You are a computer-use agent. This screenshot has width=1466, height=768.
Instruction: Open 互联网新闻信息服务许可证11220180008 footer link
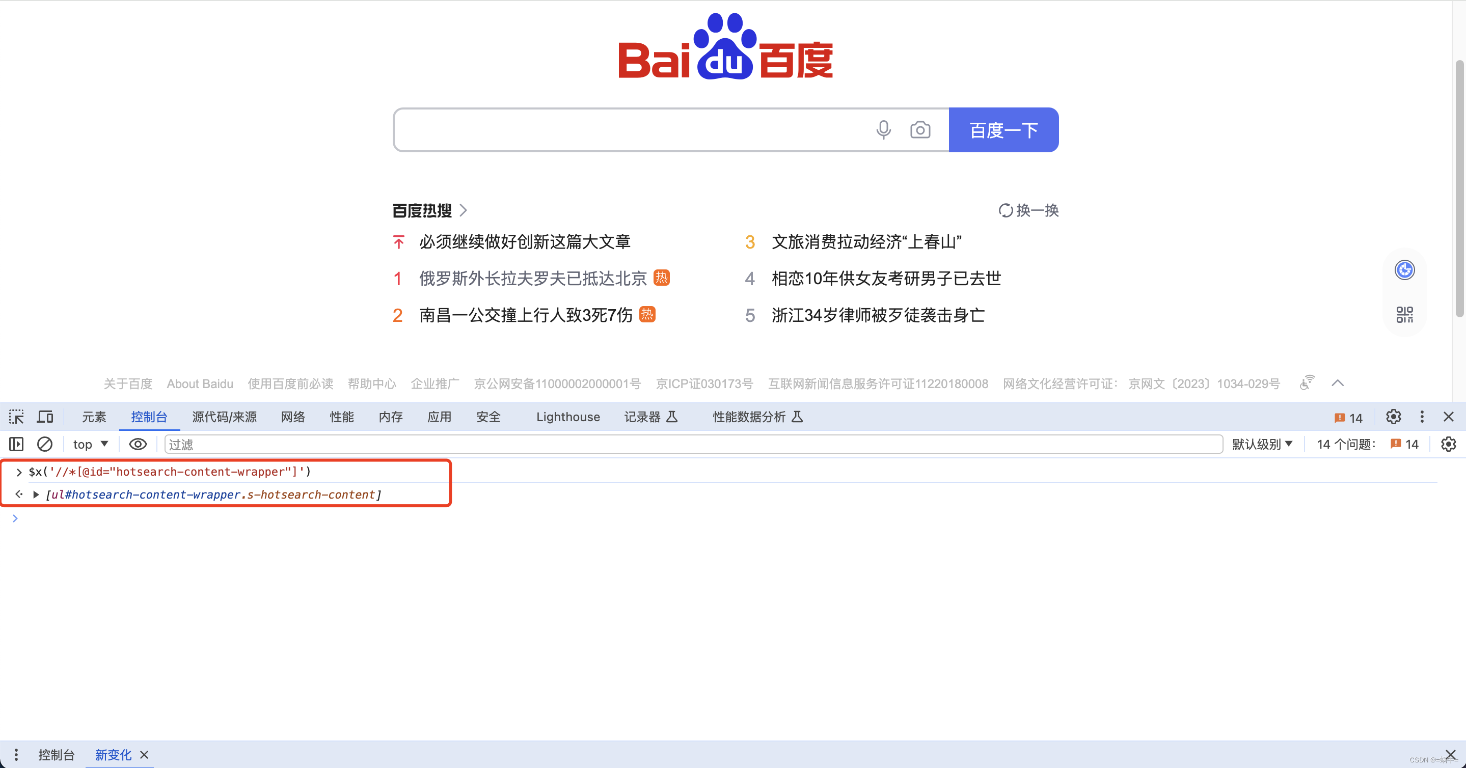pyautogui.click(x=878, y=384)
